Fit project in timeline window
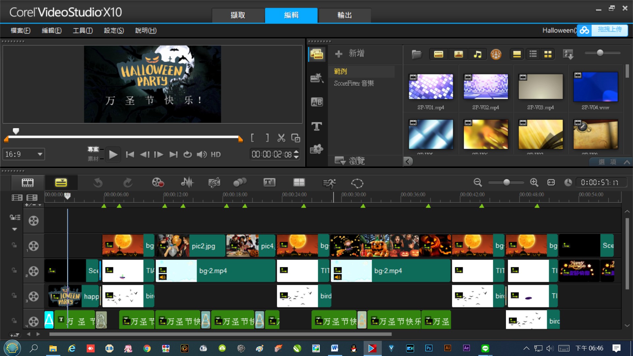The width and height of the screenshot is (633, 356). [x=551, y=183]
